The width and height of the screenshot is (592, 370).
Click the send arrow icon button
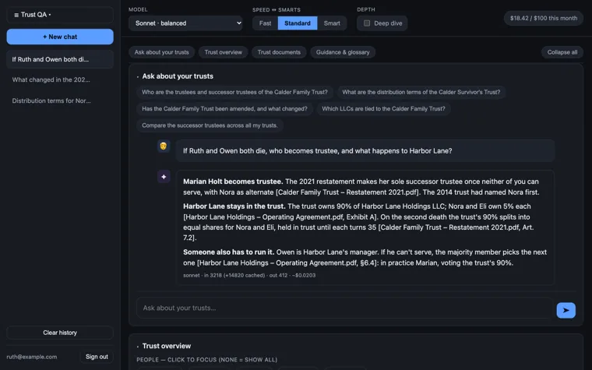(x=566, y=310)
